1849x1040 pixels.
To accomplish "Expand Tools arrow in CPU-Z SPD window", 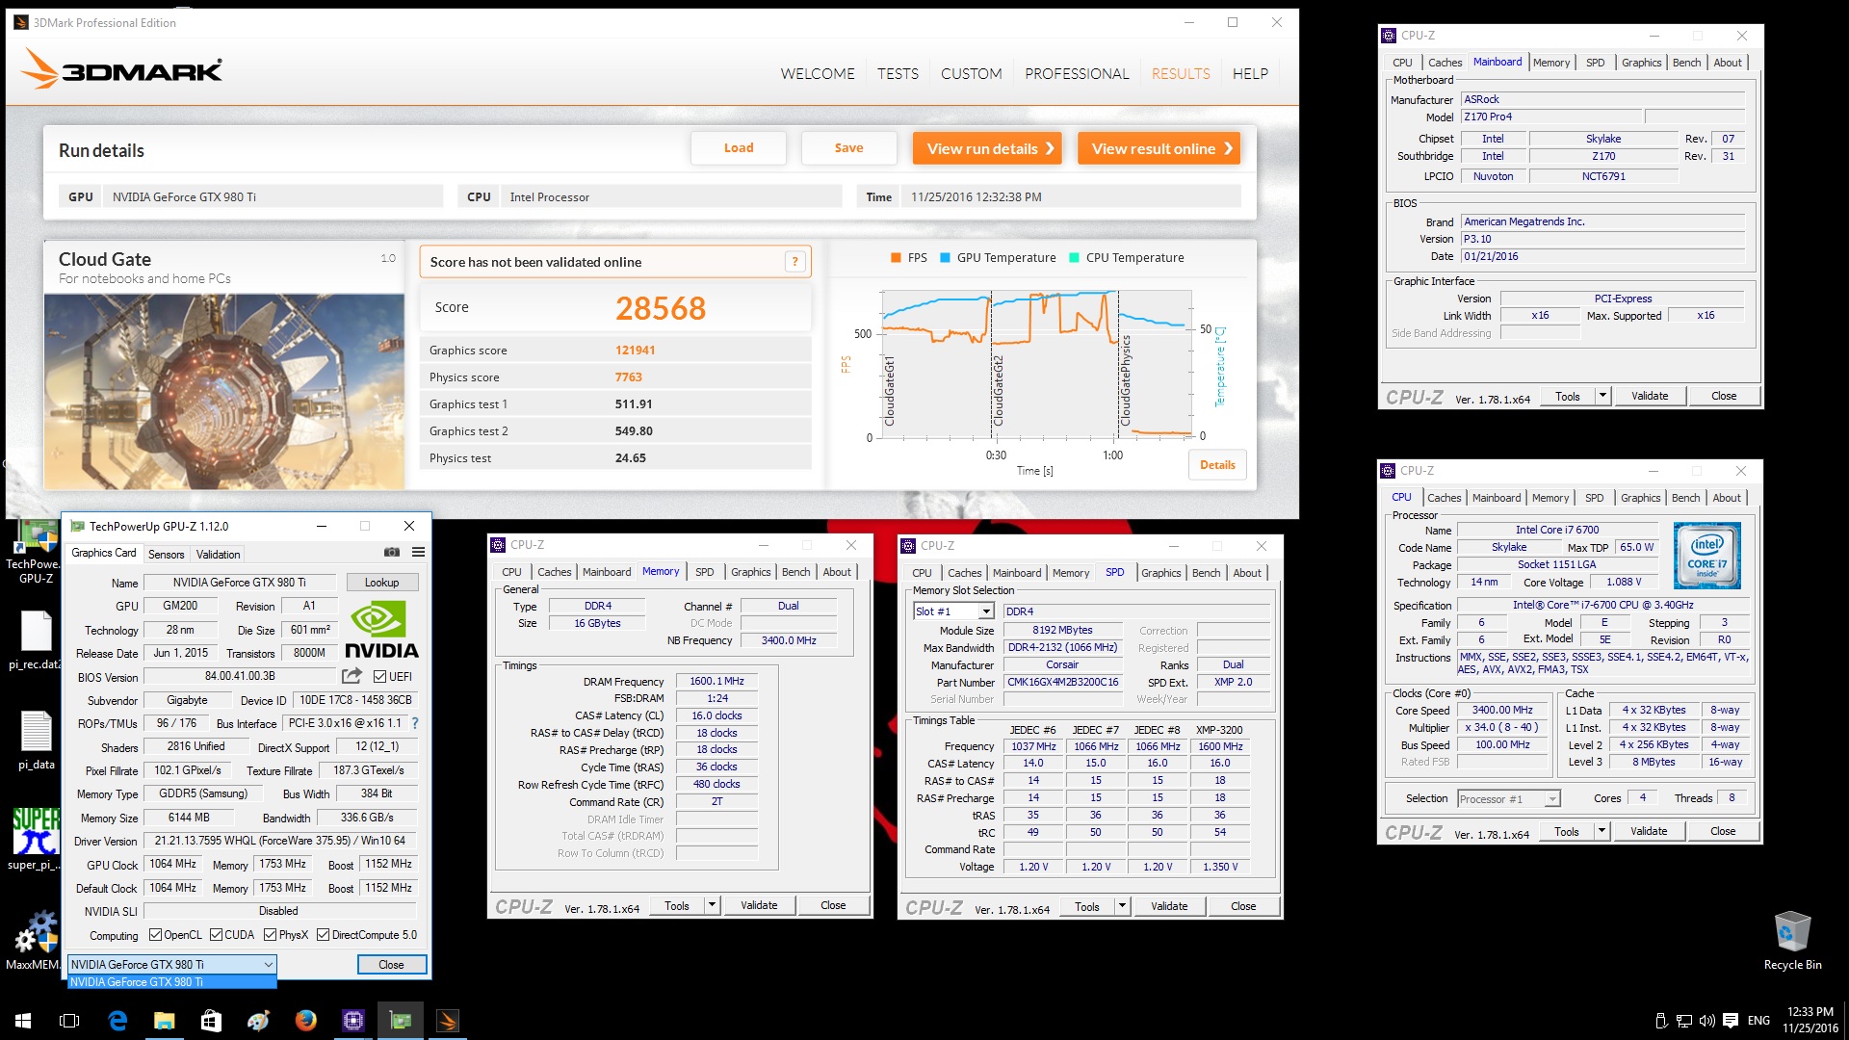I will coord(1122,906).
